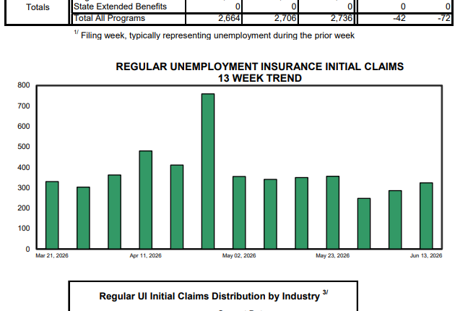Click the Apr 11, 2026 axis label
This screenshot has width=455, height=311.
pos(145,255)
